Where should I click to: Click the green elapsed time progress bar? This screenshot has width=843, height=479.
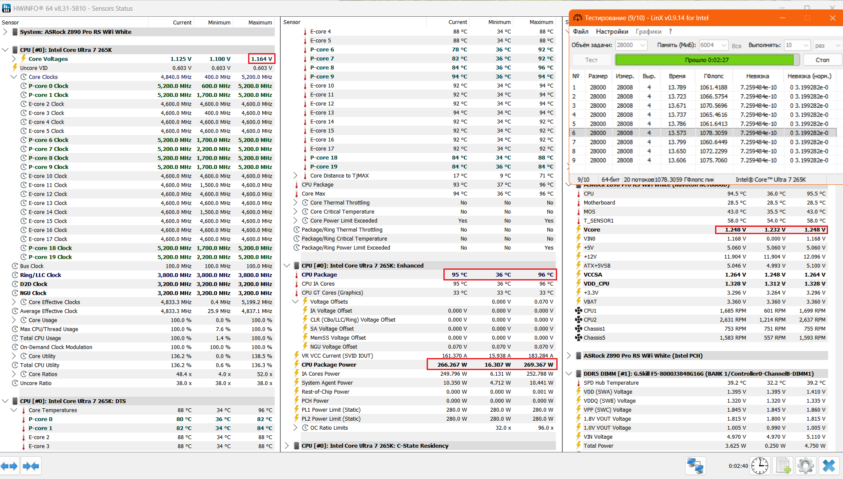[x=706, y=60]
